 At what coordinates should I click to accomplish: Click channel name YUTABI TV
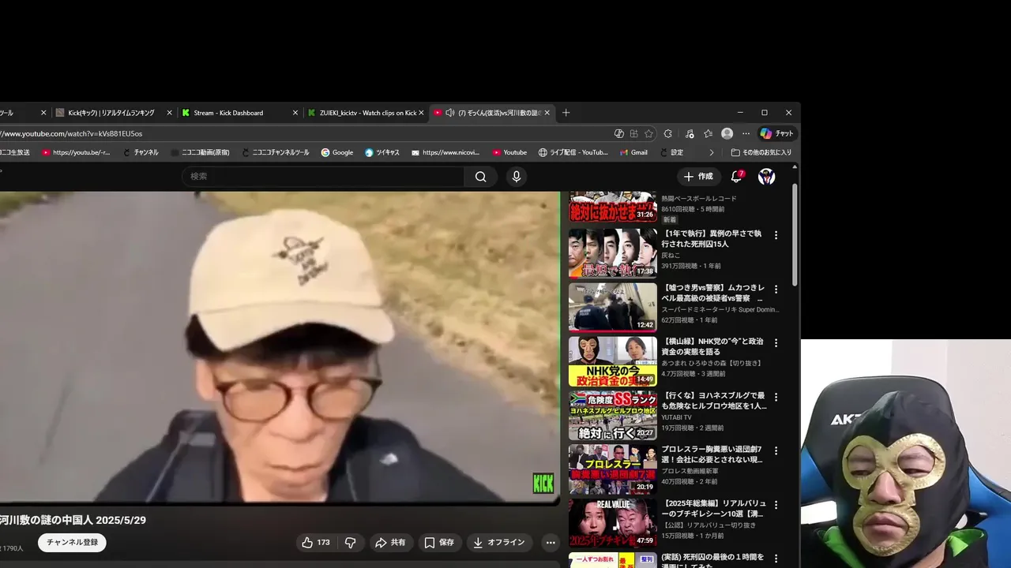676,417
